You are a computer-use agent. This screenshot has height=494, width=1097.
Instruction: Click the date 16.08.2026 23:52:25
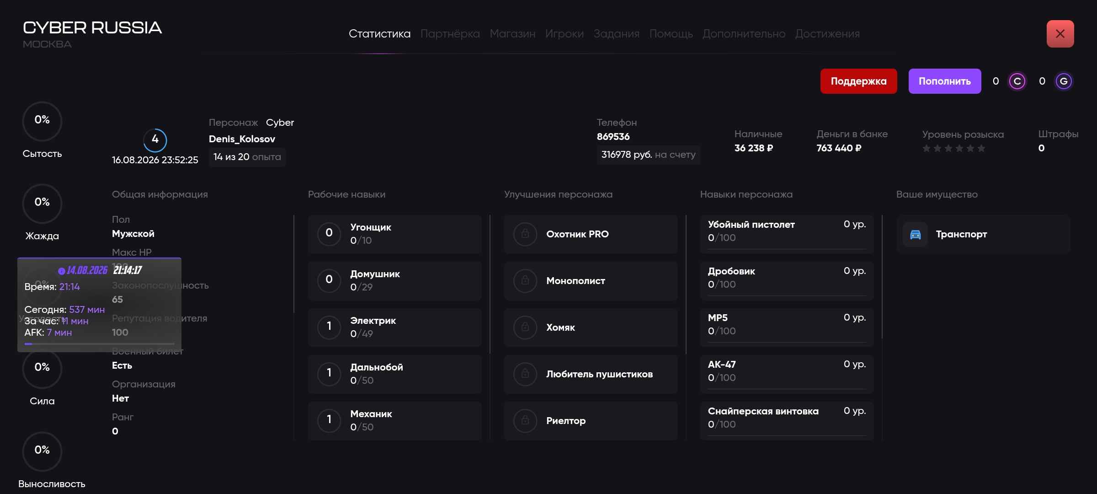(155, 160)
